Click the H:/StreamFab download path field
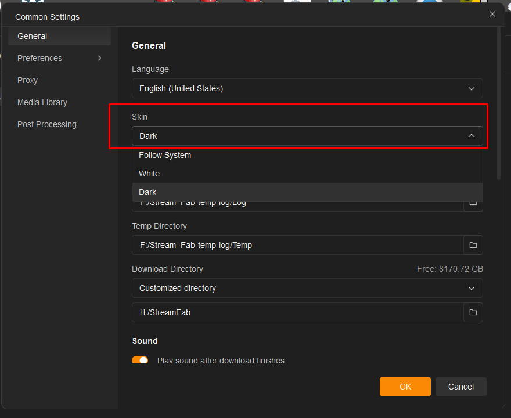This screenshot has width=511, height=418. pos(297,312)
